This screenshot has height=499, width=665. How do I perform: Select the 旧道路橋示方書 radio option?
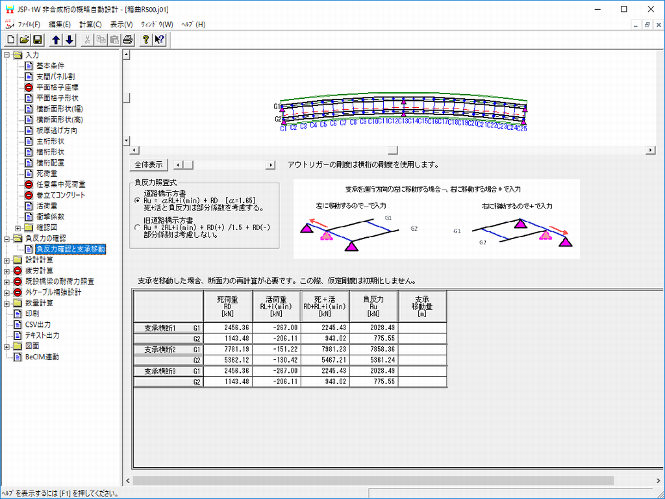coord(136,227)
